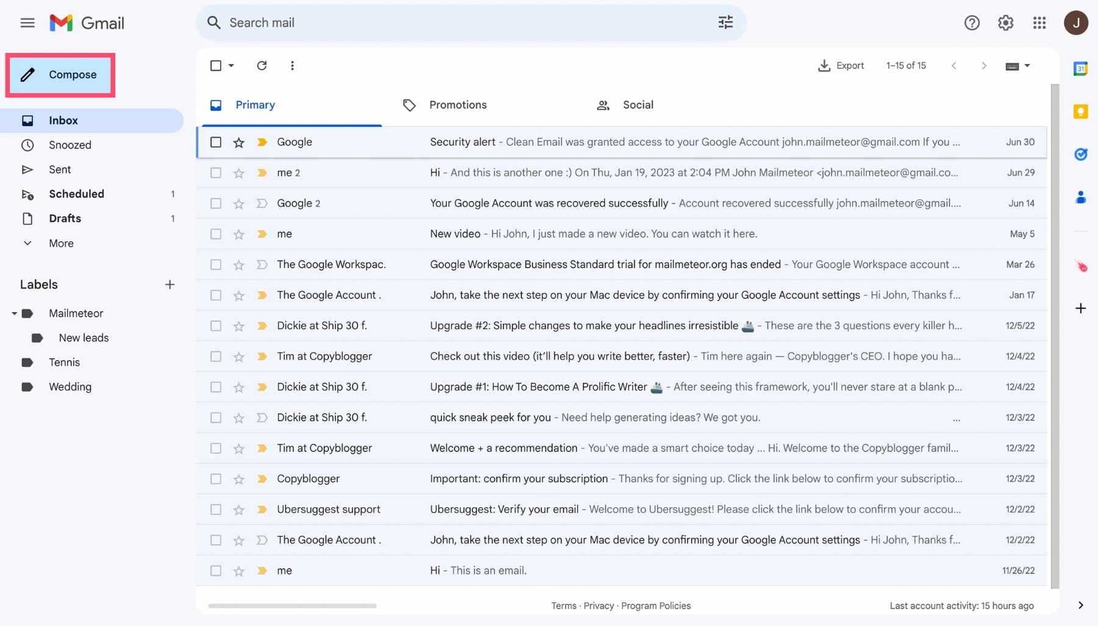Open the Program Policies link

pyautogui.click(x=656, y=606)
